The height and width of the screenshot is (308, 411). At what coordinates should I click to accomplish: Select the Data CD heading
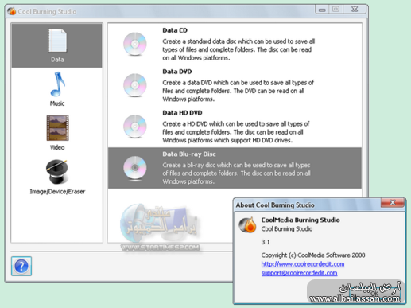click(175, 30)
